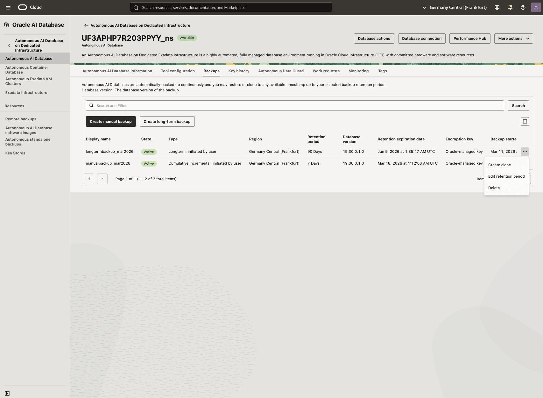Open Performance Hub

tap(470, 39)
